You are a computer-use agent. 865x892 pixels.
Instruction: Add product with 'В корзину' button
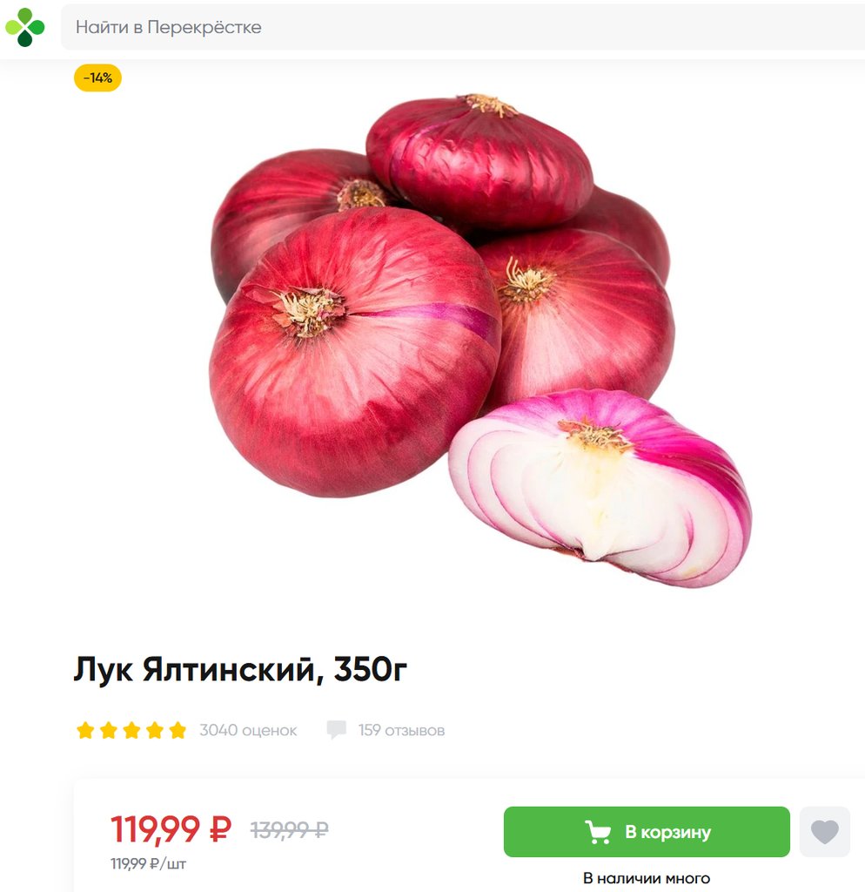[x=647, y=832]
